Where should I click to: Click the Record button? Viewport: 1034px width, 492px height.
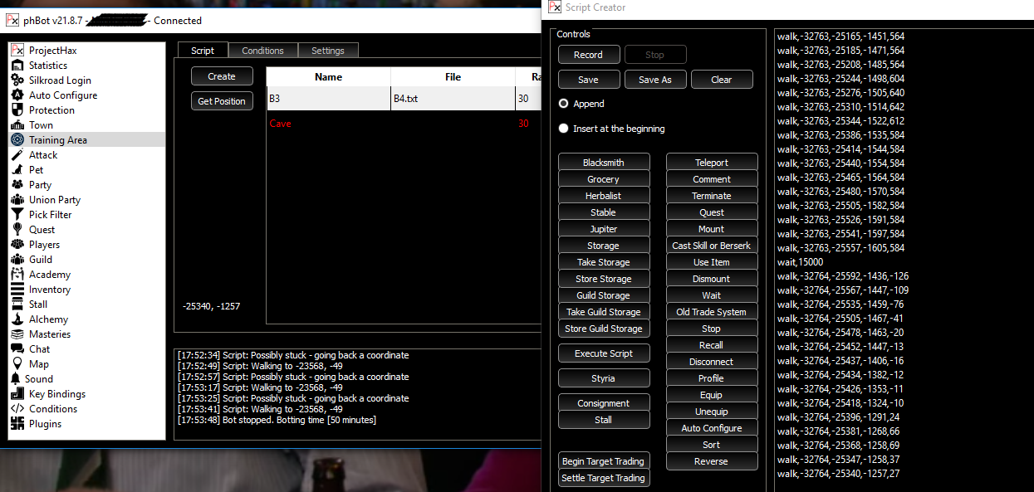[589, 54]
